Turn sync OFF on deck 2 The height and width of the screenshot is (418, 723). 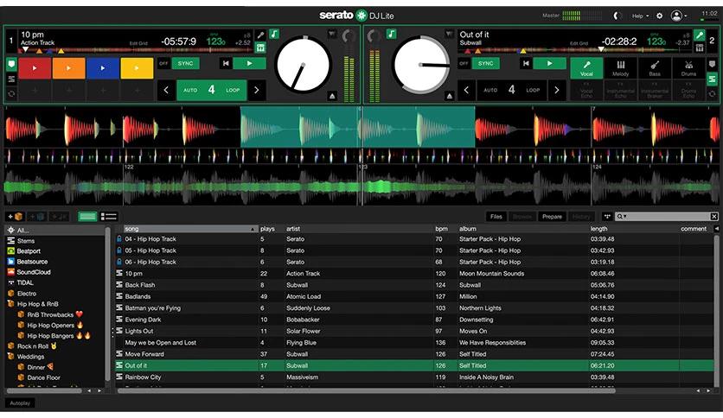pyautogui.click(x=464, y=64)
